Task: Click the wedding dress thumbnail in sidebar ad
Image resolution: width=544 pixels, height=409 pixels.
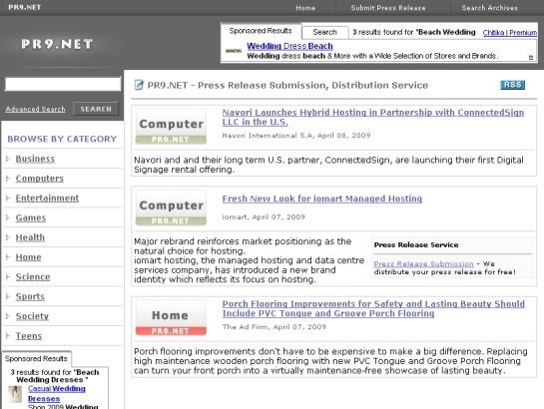Action: [15, 394]
